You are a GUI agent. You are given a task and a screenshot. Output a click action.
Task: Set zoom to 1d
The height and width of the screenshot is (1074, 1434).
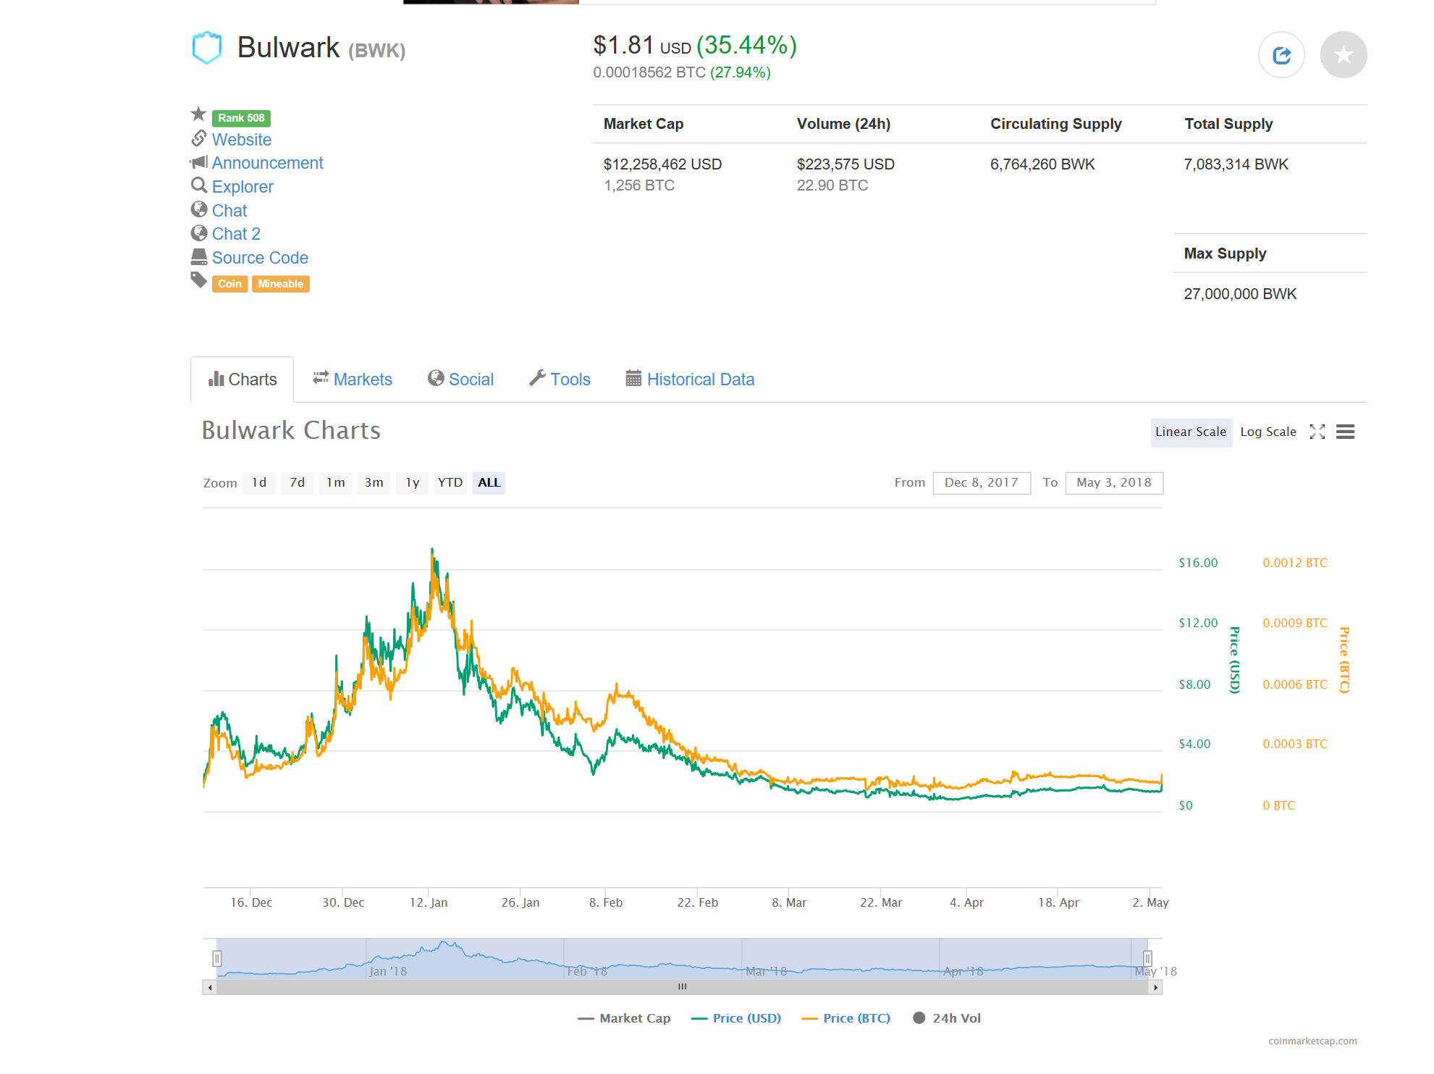pos(259,483)
